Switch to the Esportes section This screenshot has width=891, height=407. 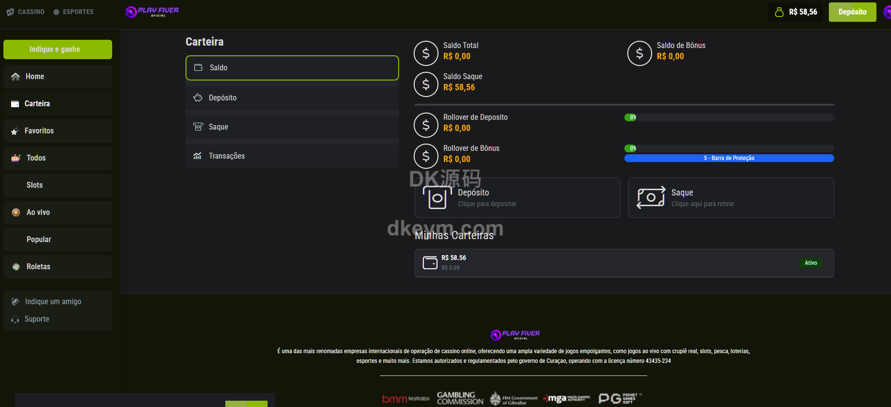point(73,12)
